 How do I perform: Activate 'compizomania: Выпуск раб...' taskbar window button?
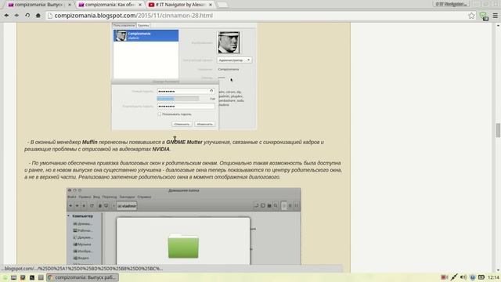[x=83, y=277]
